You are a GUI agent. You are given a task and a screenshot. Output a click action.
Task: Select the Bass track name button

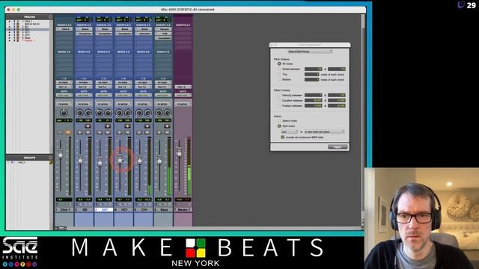[163, 210]
